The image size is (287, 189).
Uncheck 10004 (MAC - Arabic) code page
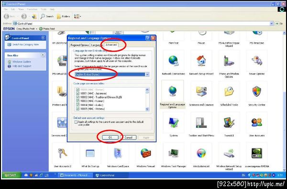tap(77, 105)
